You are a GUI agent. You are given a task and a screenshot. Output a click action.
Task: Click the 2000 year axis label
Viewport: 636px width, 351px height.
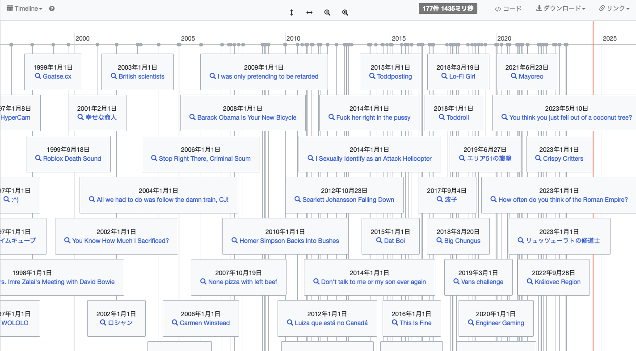click(x=82, y=38)
